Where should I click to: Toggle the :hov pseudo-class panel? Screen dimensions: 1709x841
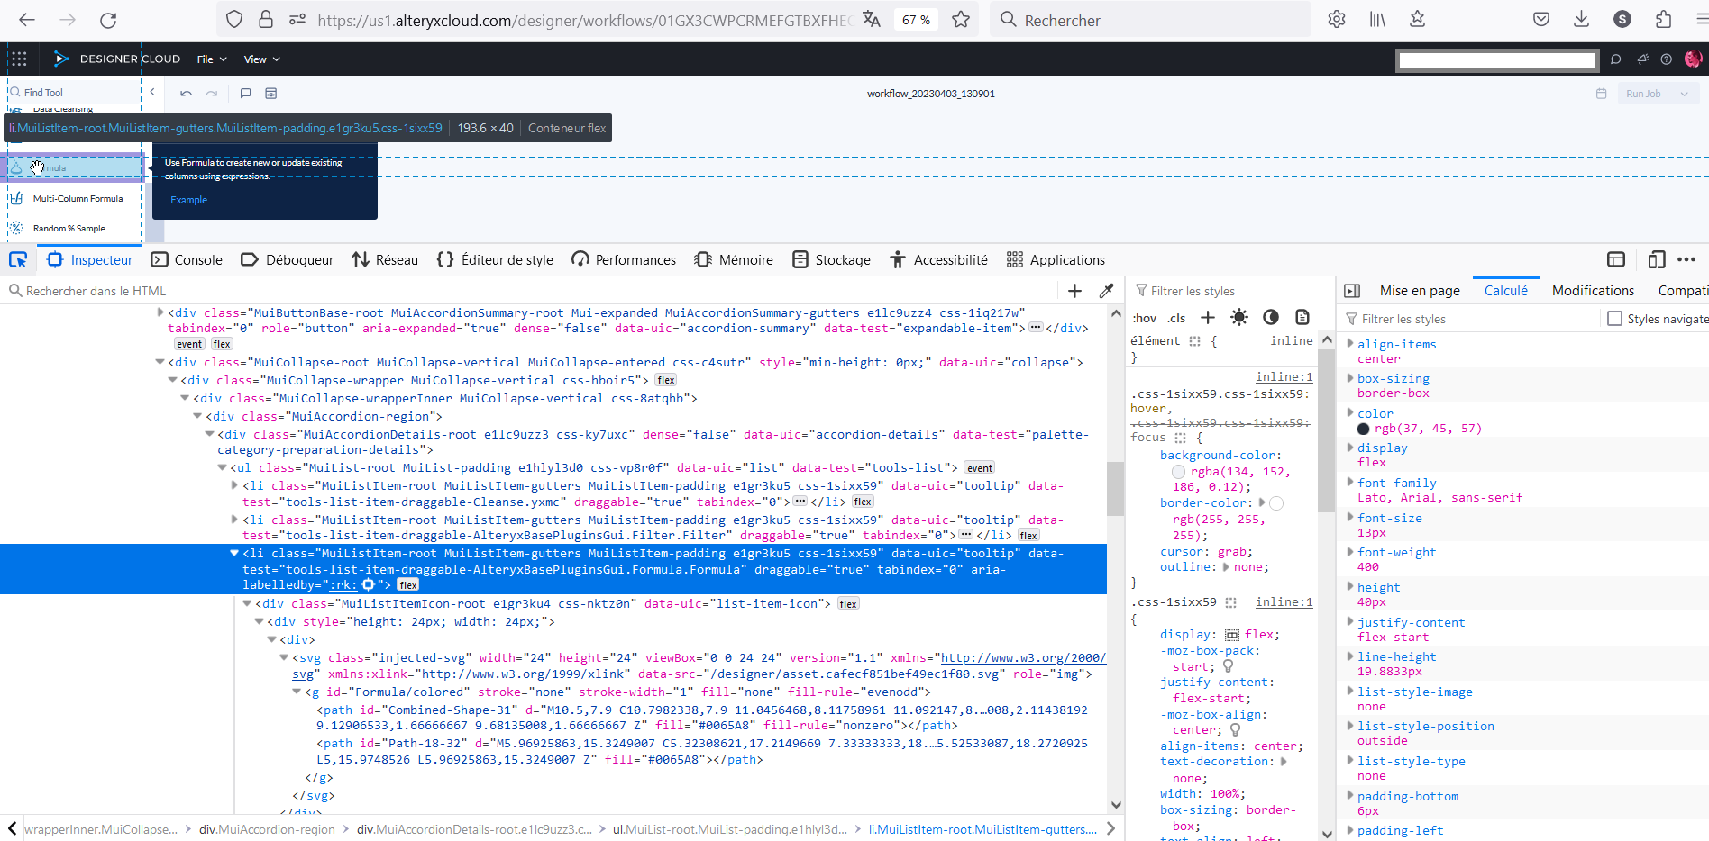(x=1144, y=318)
